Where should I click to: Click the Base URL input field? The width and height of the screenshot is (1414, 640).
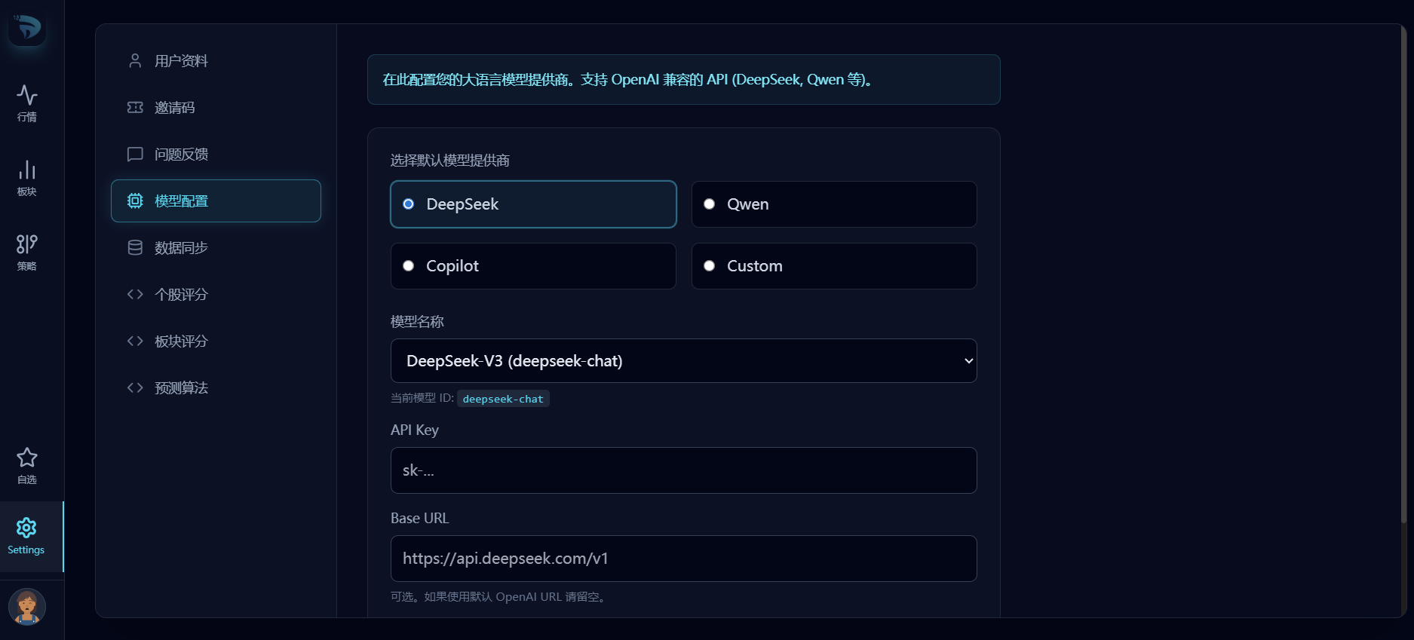(684, 559)
